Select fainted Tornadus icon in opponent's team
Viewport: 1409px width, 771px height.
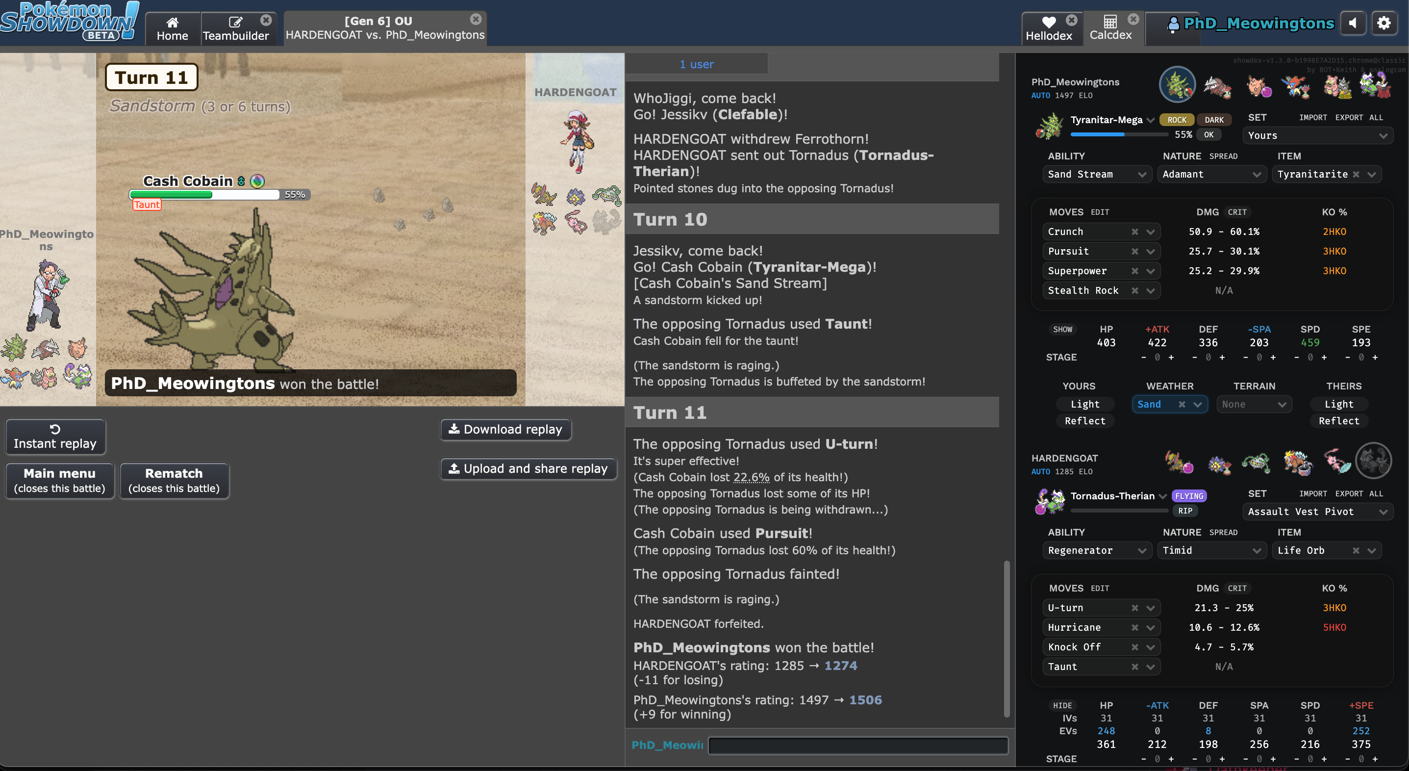coord(1373,461)
